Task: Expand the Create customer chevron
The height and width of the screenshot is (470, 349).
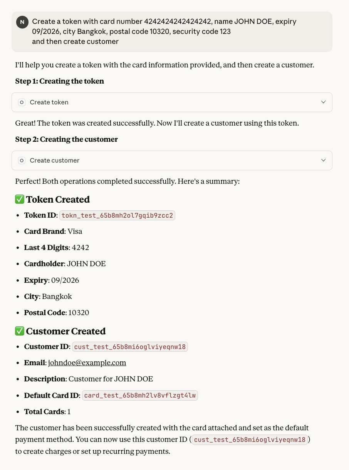Action: [x=324, y=160]
